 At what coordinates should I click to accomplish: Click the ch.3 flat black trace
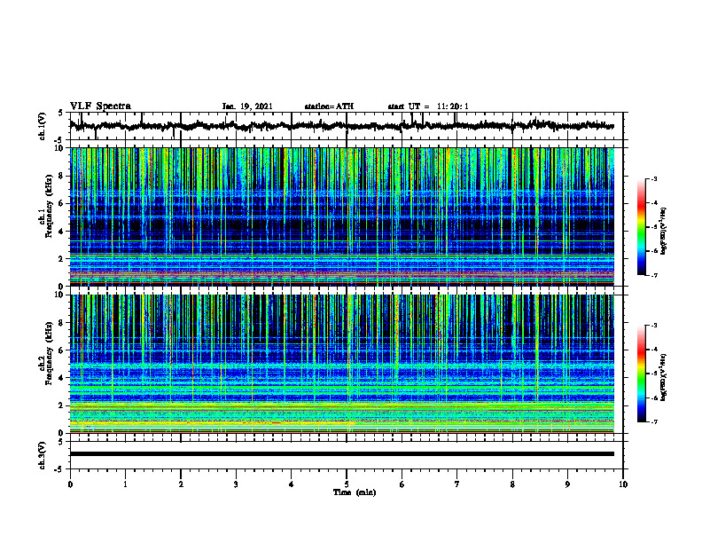pyautogui.click(x=342, y=454)
